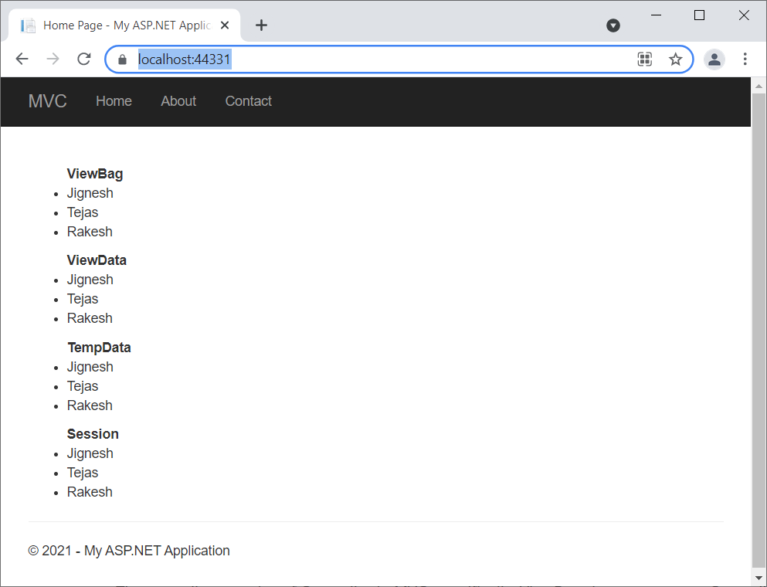Open the About navigation link
The height and width of the screenshot is (587, 767).
(x=178, y=101)
